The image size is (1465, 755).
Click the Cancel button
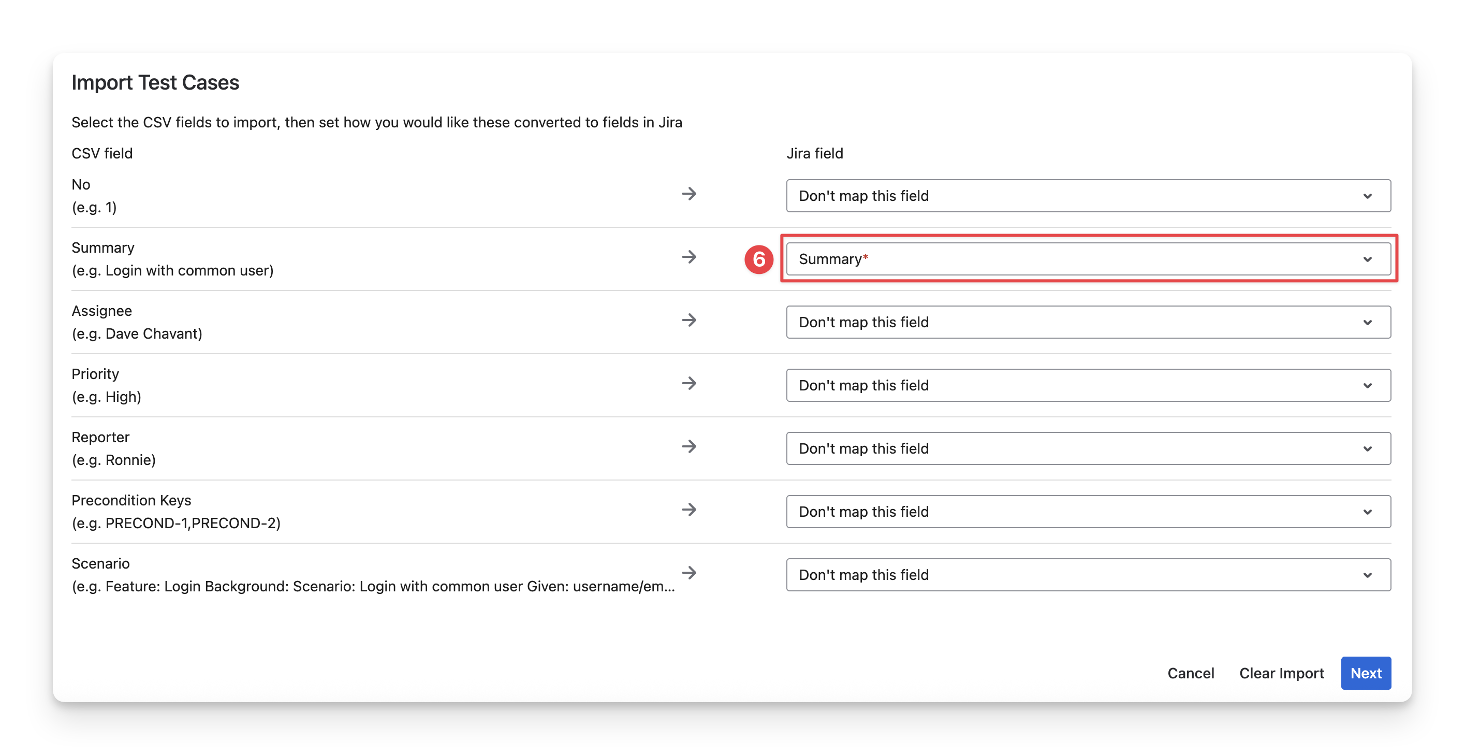[1190, 673]
